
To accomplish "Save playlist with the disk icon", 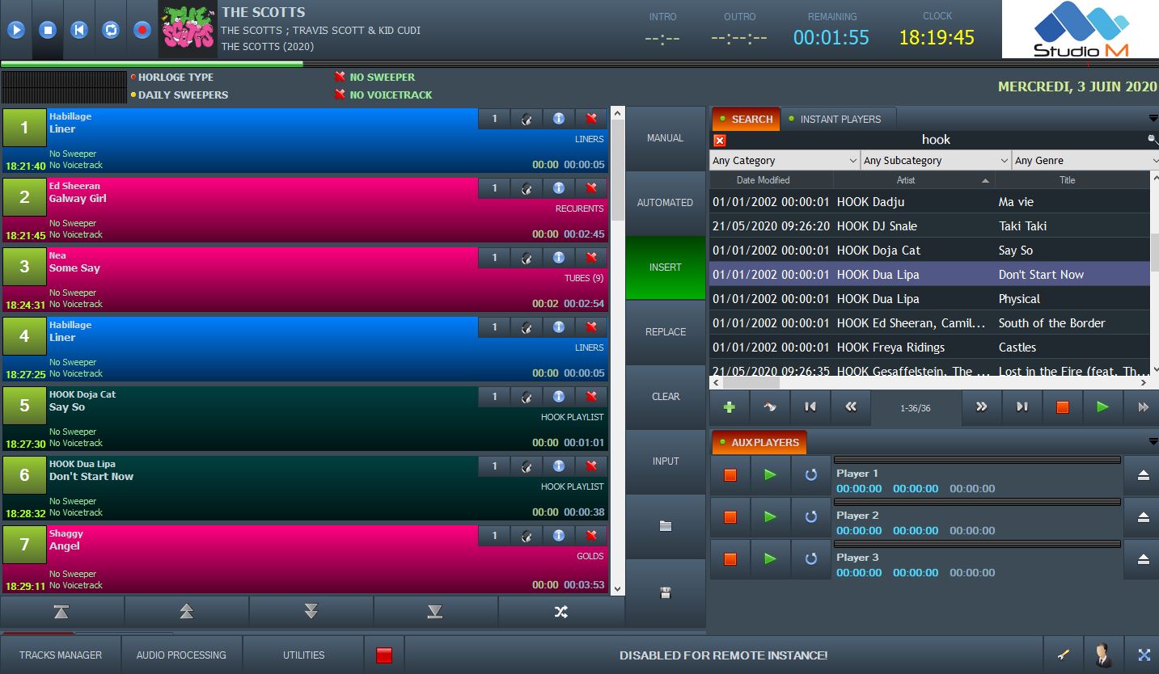I will (666, 592).
